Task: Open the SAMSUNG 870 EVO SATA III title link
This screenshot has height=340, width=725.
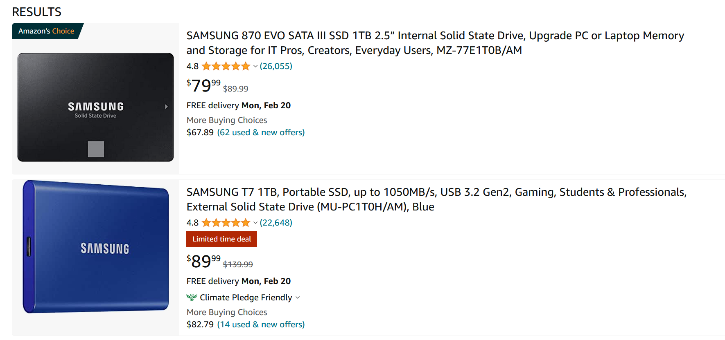Action: [435, 43]
